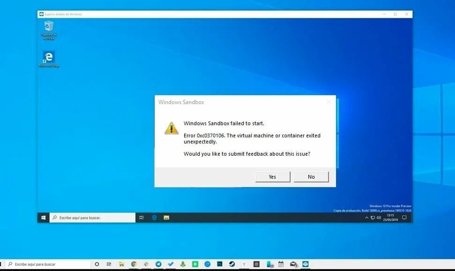
Task: Open the green square app on host taskbar
Action: point(195,264)
